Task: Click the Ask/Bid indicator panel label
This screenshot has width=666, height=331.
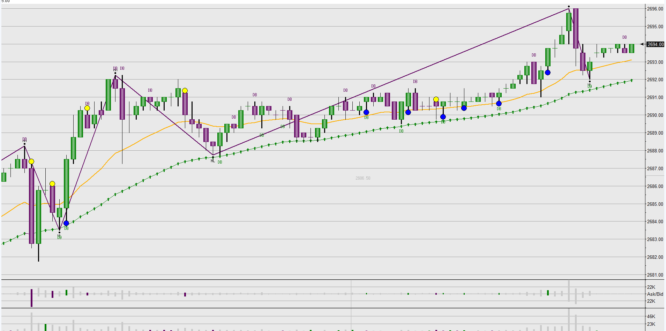Action: 655,294
